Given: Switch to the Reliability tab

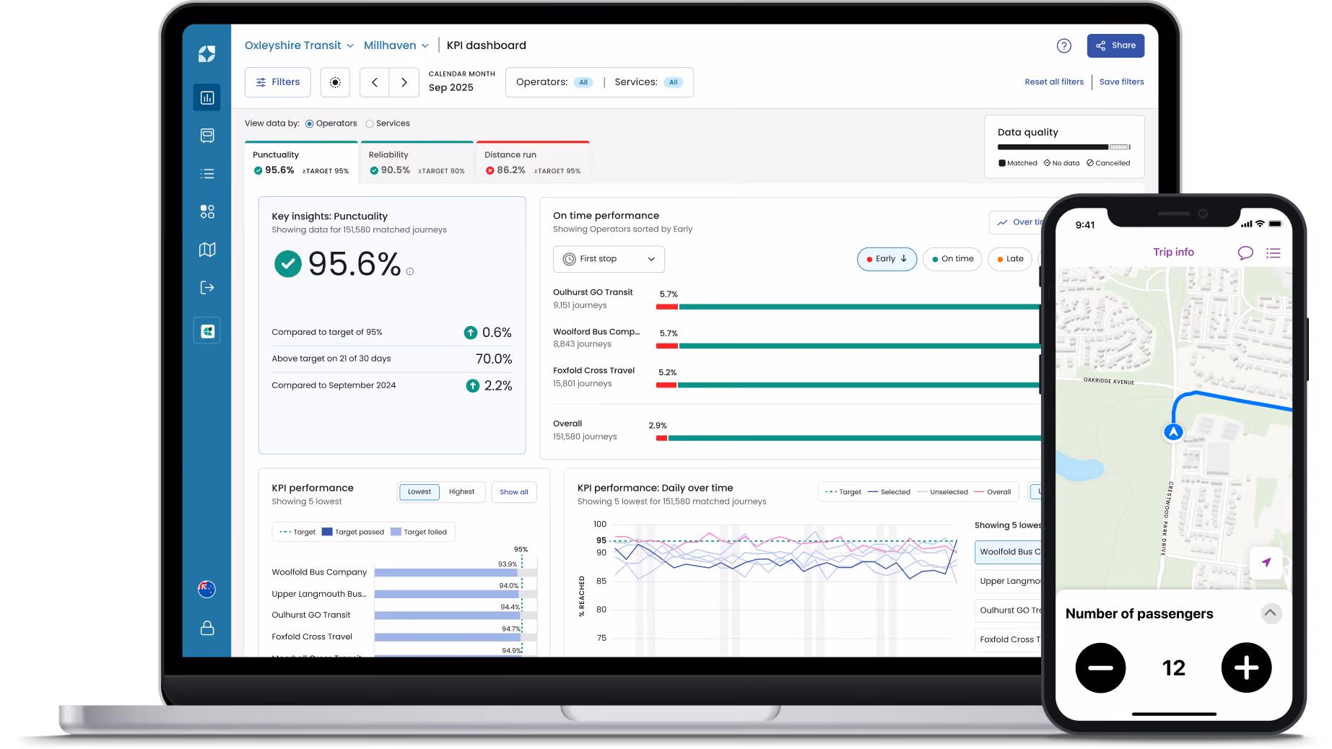Looking at the screenshot, I should coord(417,162).
